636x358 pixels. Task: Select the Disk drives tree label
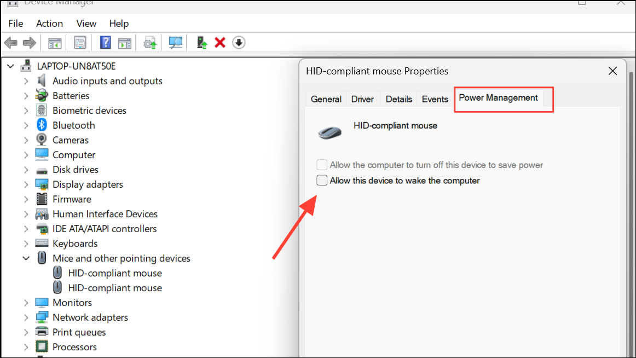(x=76, y=170)
